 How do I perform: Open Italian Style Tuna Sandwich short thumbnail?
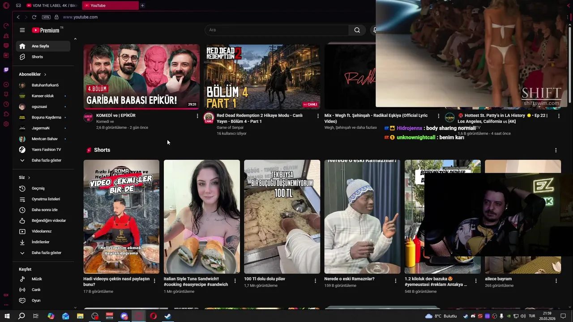tap(202, 216)
